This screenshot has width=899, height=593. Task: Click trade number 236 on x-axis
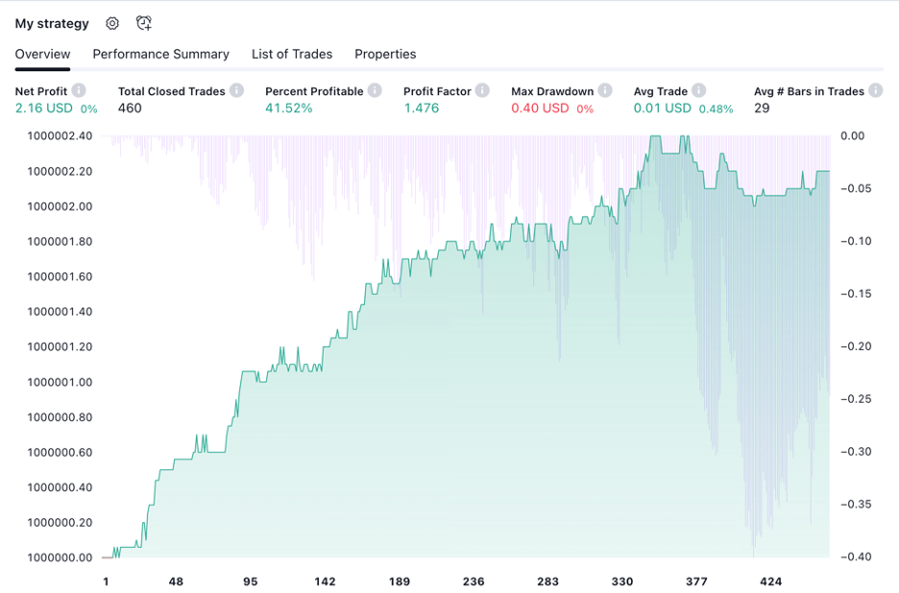474,581
